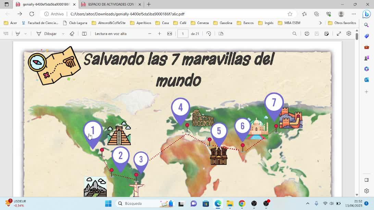Zoom in with the plus icon
The width and height of the screenshot is (374, 210).
coord(159,34)
